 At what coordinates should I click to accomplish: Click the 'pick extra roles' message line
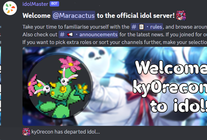coord(115,42)
